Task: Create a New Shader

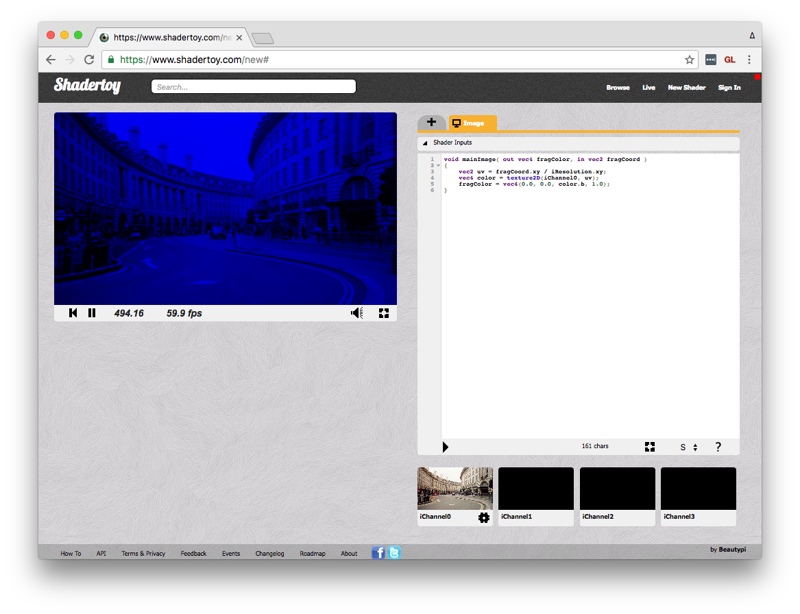Action: pos(687,88)
